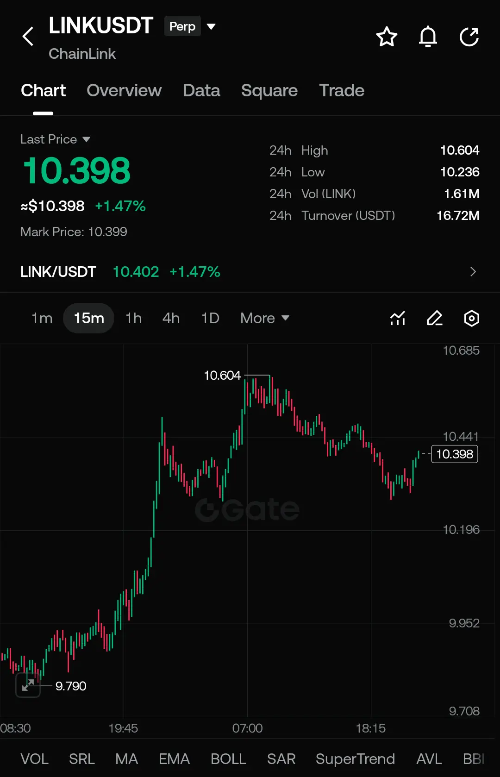
Task: Toggle SAR indicator
Action: 281,759
